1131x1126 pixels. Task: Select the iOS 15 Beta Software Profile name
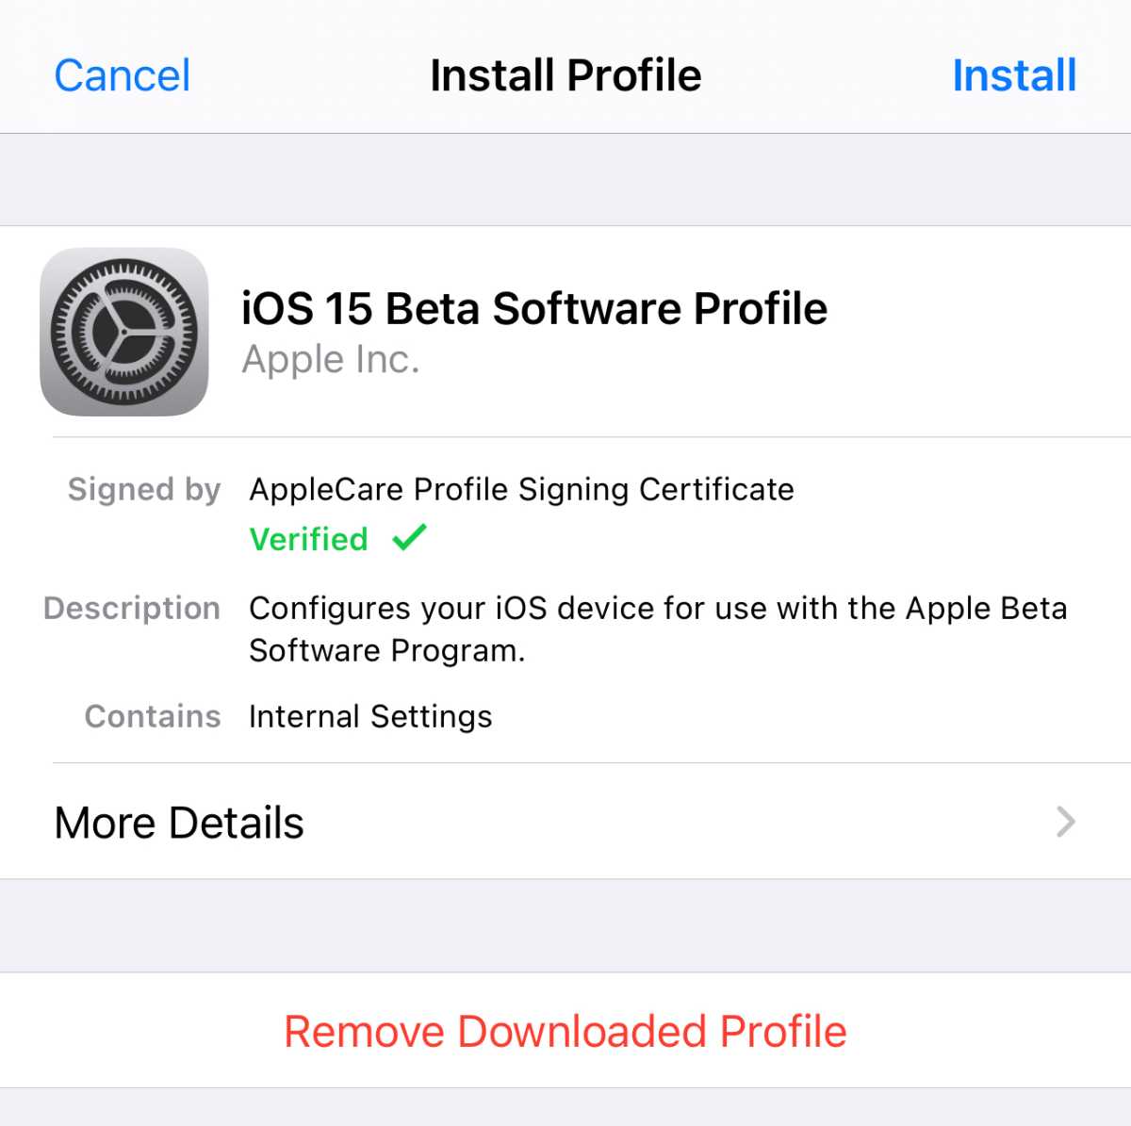coord(534,308)
